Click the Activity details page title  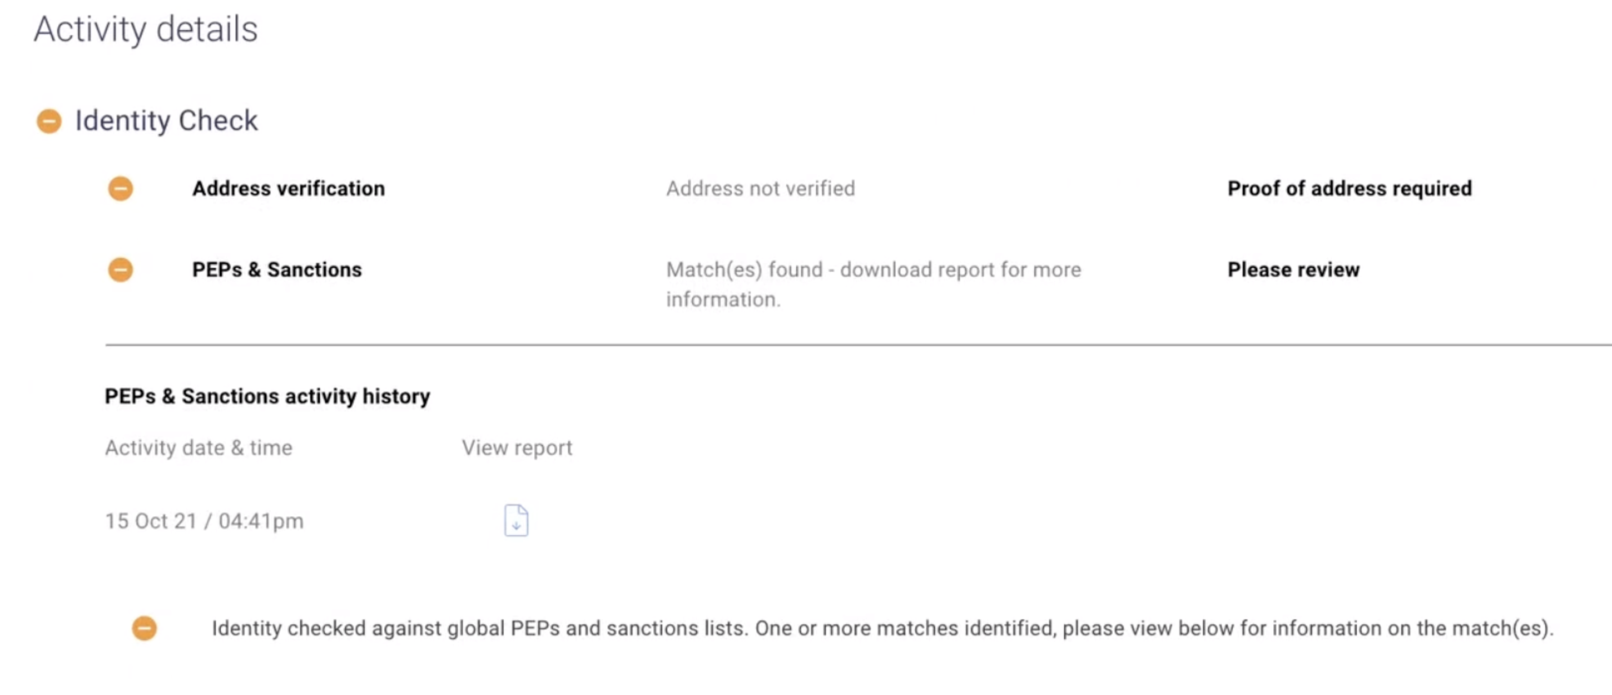(146, 29)
